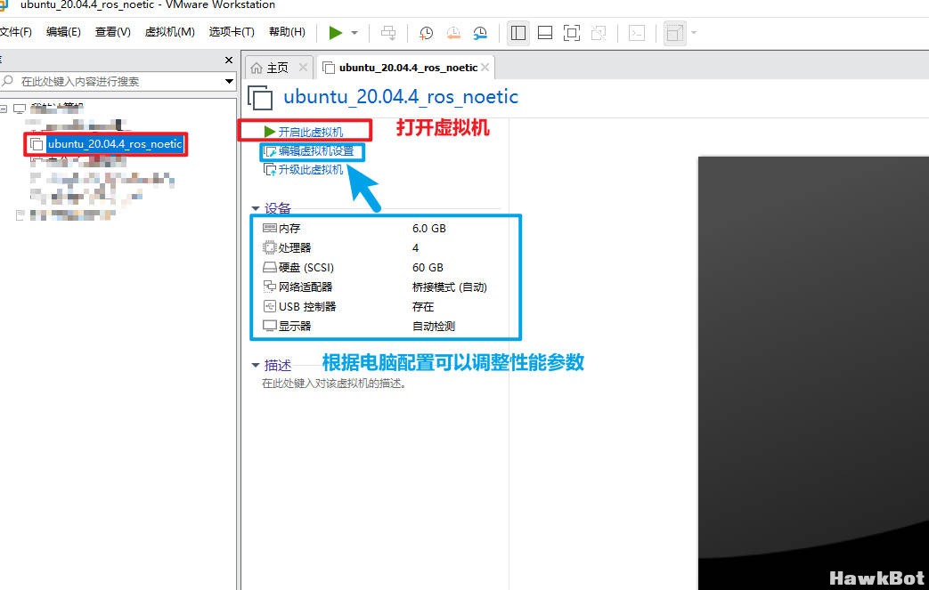Image resolution: width=929 pixels, height=590 pixels.
Task: Open the stretch display dropdown arrow
Action: [694, 33]
